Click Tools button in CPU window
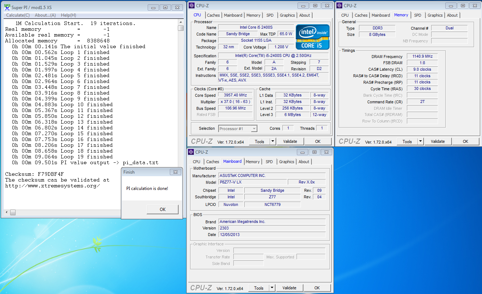Image resolution: width=482 pixels, height=294 pixels. (260, 141)
